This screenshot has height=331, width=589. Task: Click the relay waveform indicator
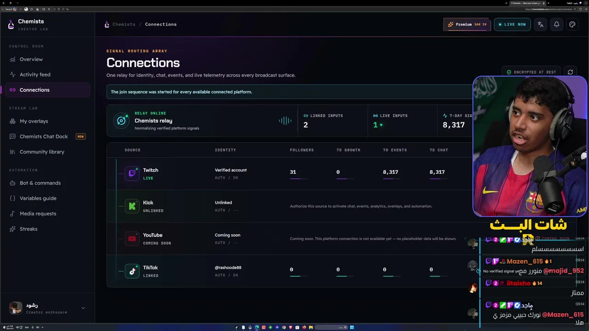(x=285, y=120)
